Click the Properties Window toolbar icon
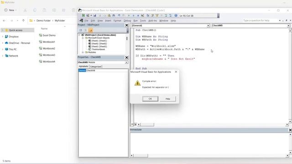Viewport: 292px width, 164px height. (x=152, y=15)
